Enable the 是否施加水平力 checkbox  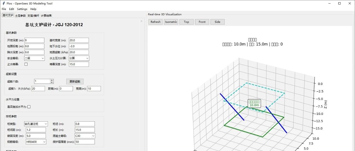[29, 107]
